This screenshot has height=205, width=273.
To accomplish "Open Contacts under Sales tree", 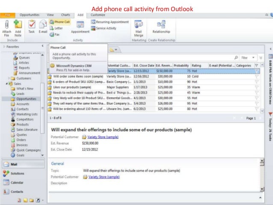I will 20,109.
